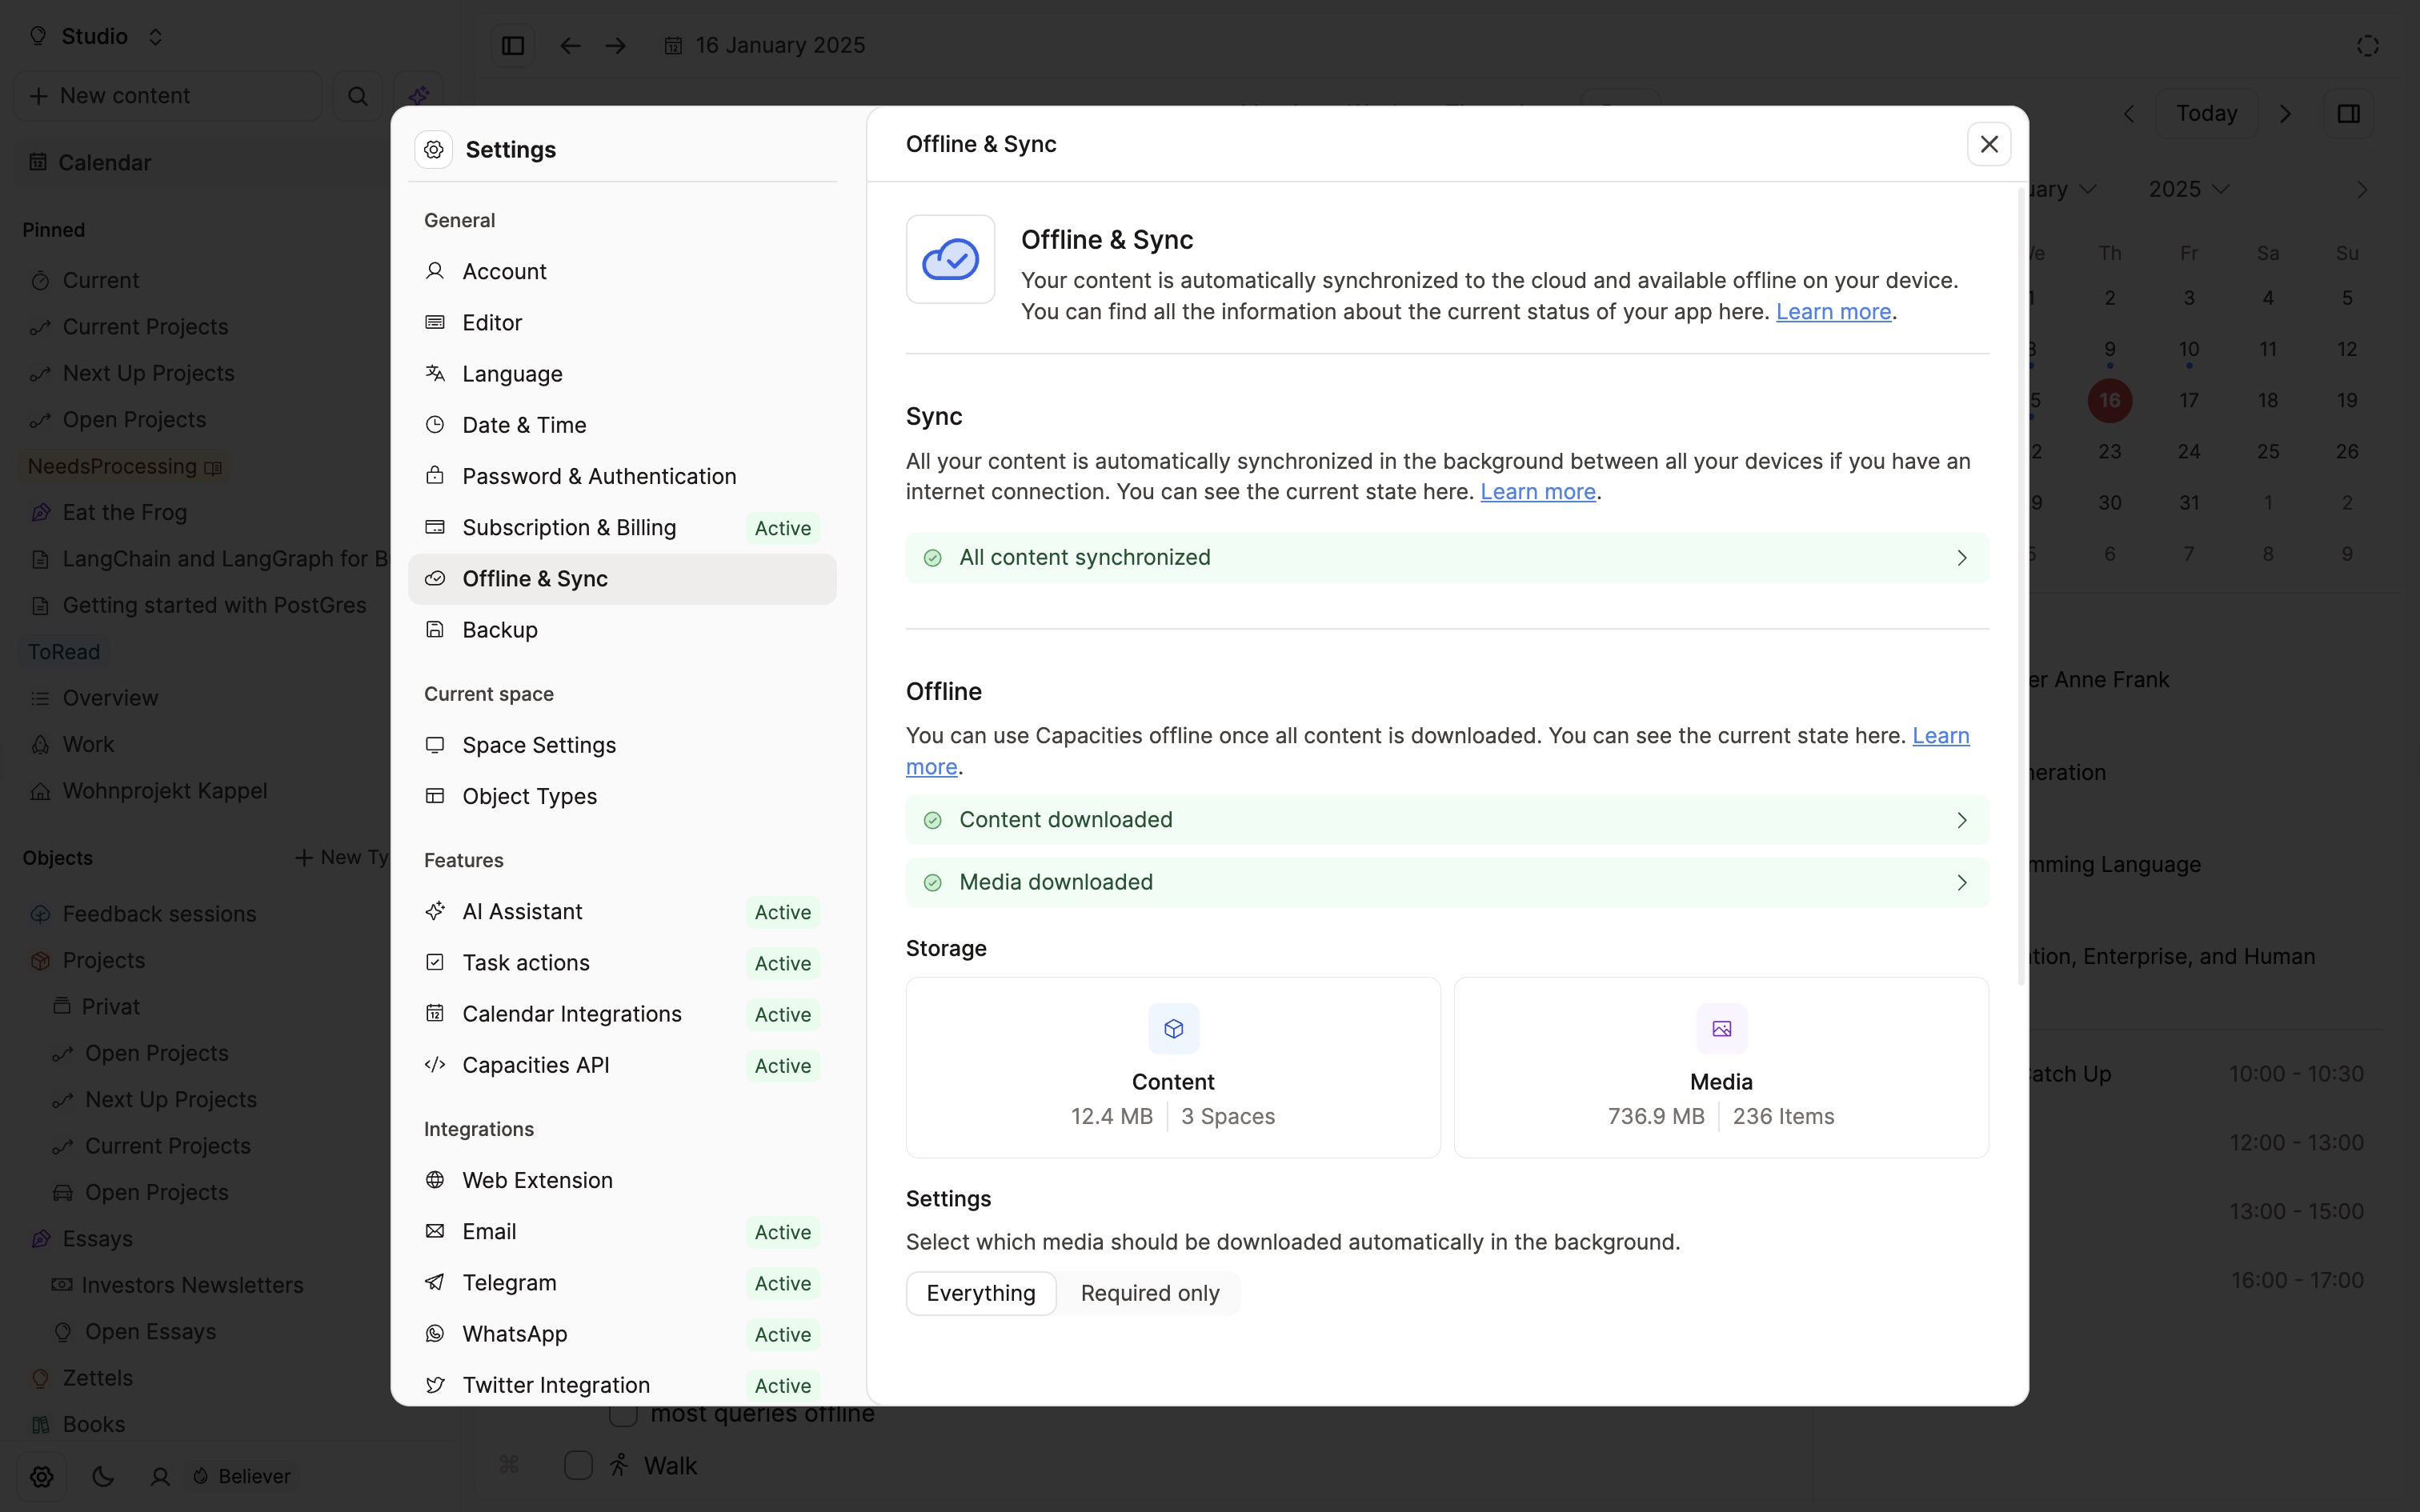The height and width of the screenshot is (1512, 2420).
Task: Expand the All content synchronized row
Action: tap(1446, 558)
